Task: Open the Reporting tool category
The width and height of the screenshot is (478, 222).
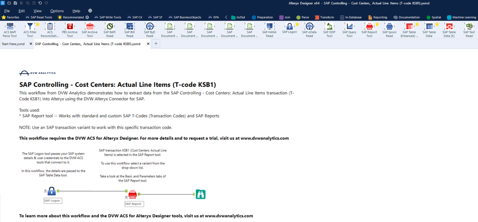Action: (378, 17)
